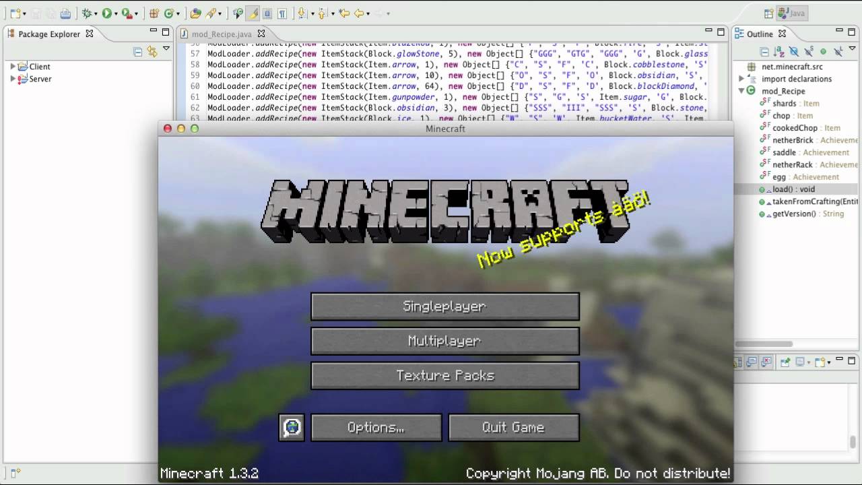
Task: Toggle Mark Occurrences highlighter in toolbar
Action: [253, 13]
